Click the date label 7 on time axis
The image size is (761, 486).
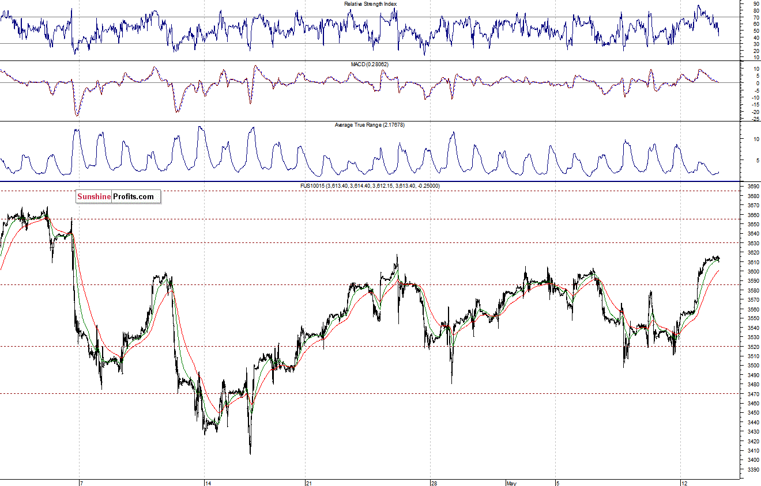82,483
